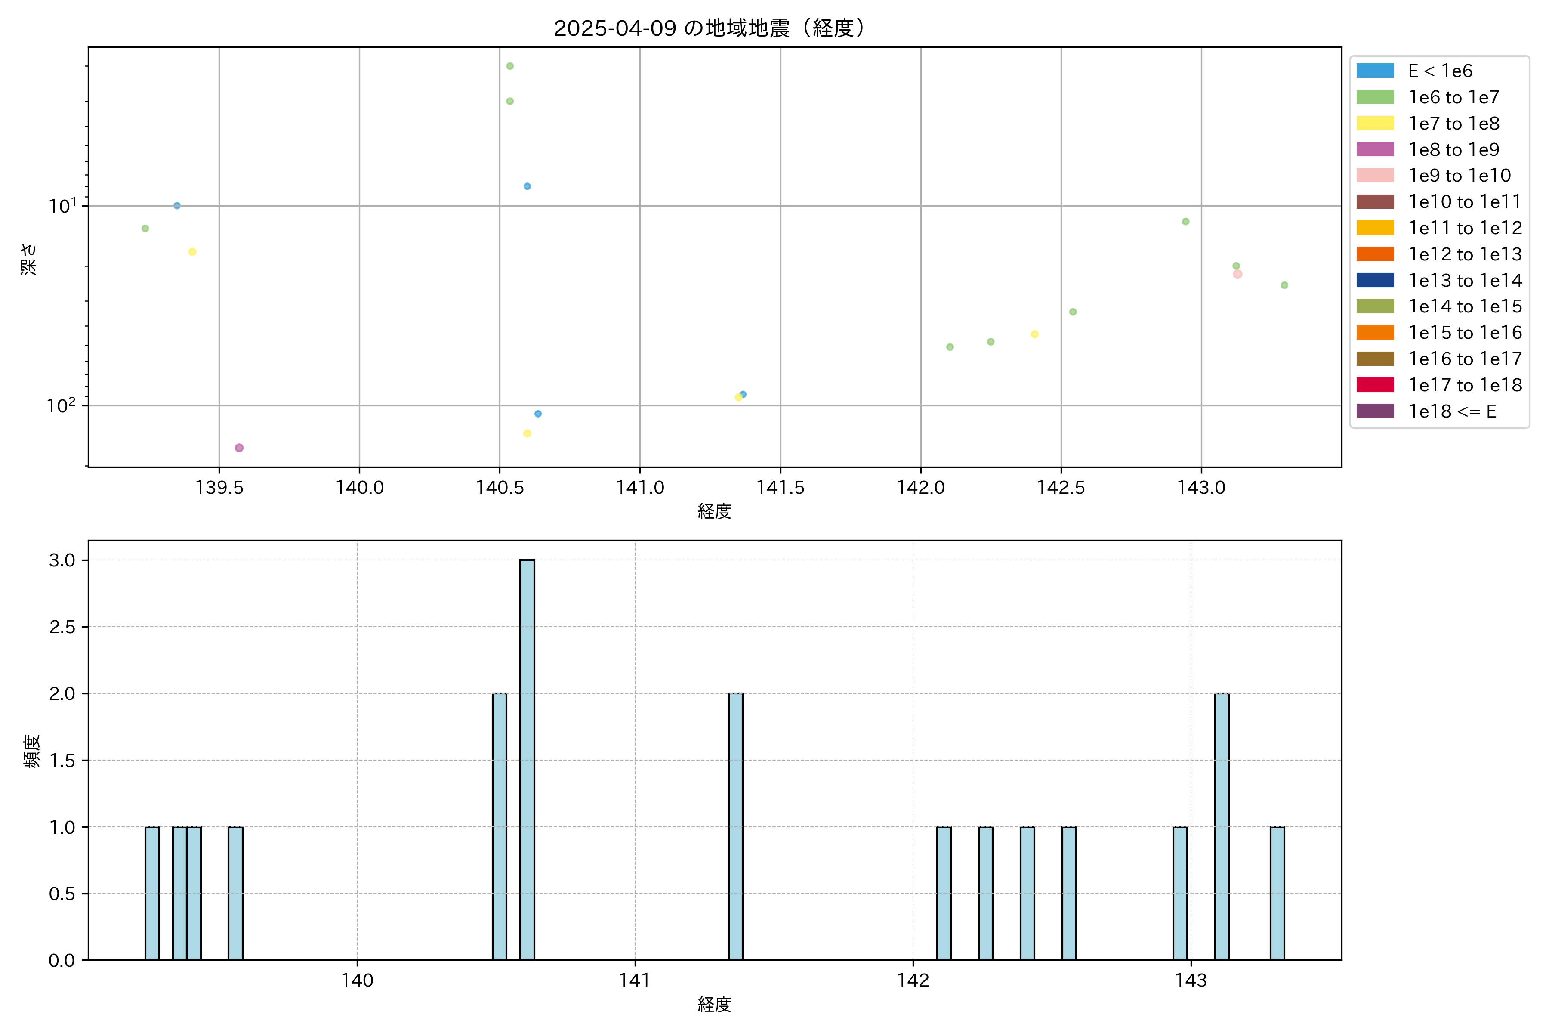Click the topmost green scatter point
Viewport: 1549px width, 1033px height.
(510, 66)
